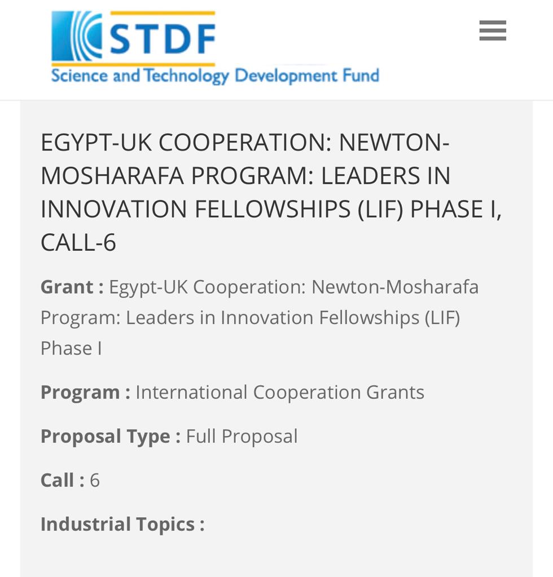Click the Science and Technology Development Fund tagline

[x=214, y=76]
